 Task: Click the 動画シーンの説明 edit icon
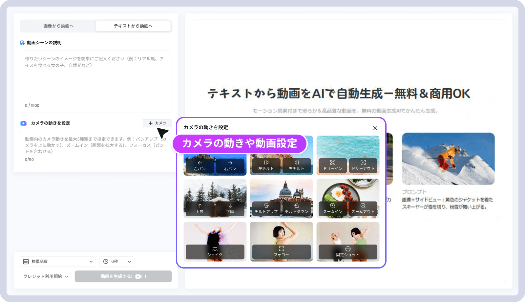(x=22, y=43)
